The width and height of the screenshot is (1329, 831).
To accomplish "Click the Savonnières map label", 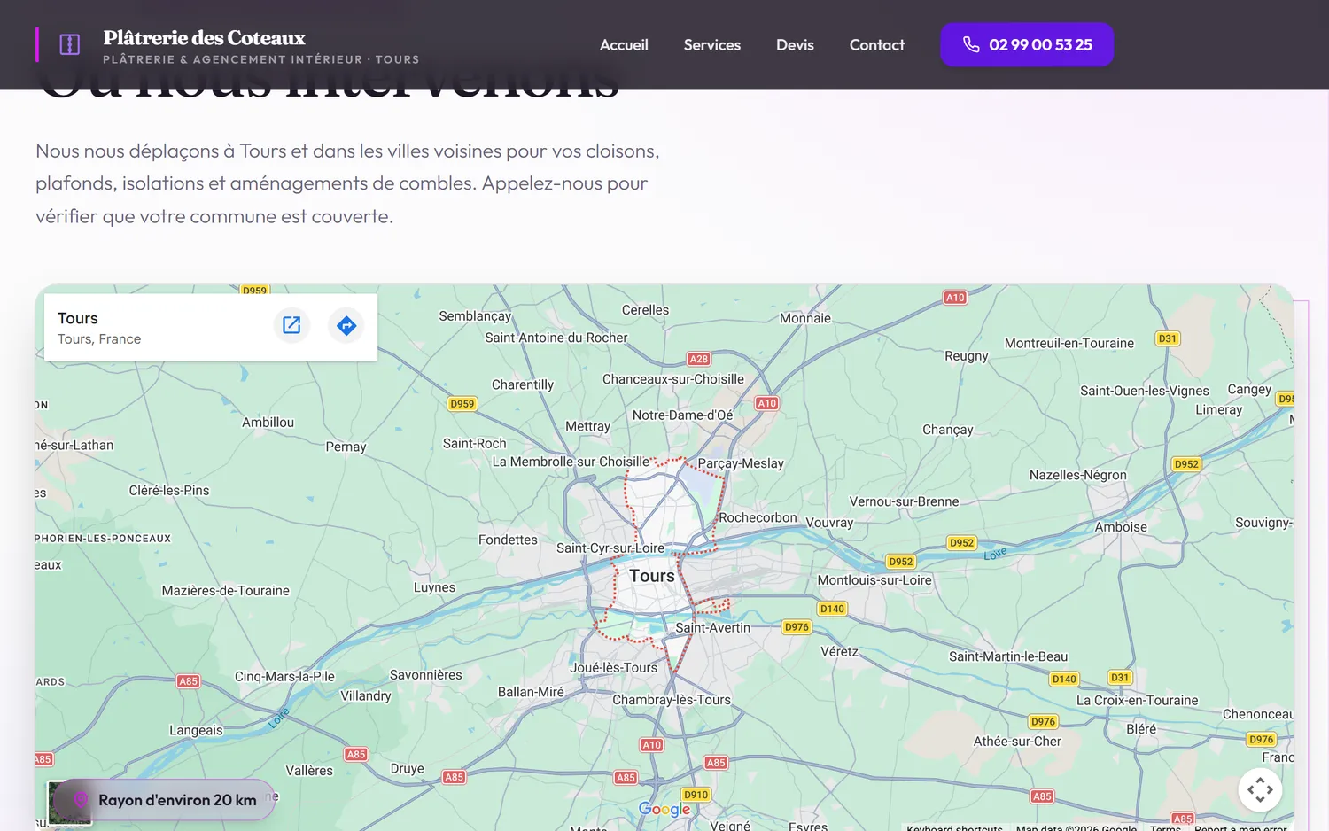I will (426, 675).
